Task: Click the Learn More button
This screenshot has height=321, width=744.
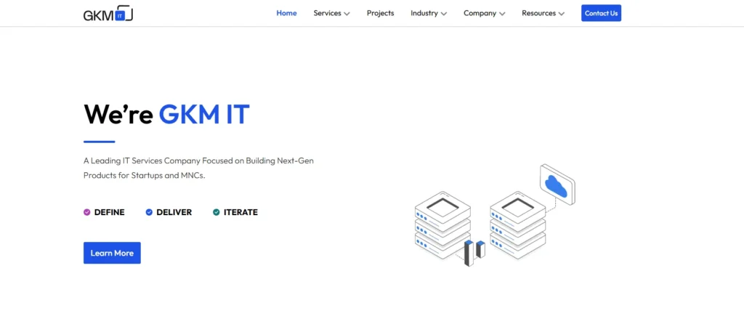Action: pyautogui.click(x=112, y=253)
